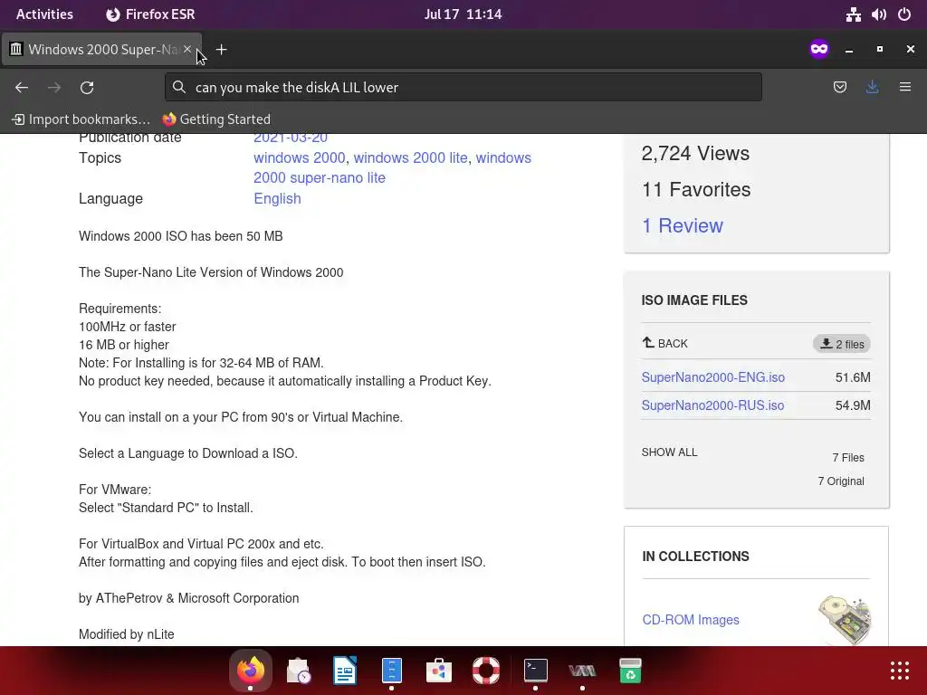Screen dimensions: 927x695
Task: Go back to the previous page
Action: (22, 88)
